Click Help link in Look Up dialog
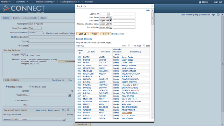This screenshot has width=224, height=126. [x=148, y=10]
